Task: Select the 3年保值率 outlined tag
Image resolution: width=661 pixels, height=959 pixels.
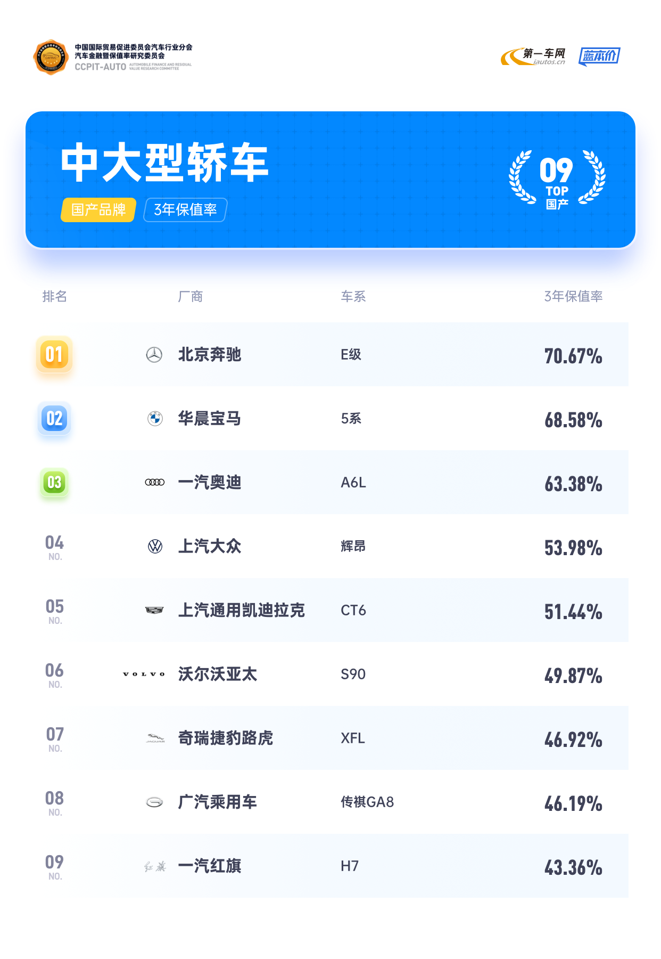Action: (185, 210)
